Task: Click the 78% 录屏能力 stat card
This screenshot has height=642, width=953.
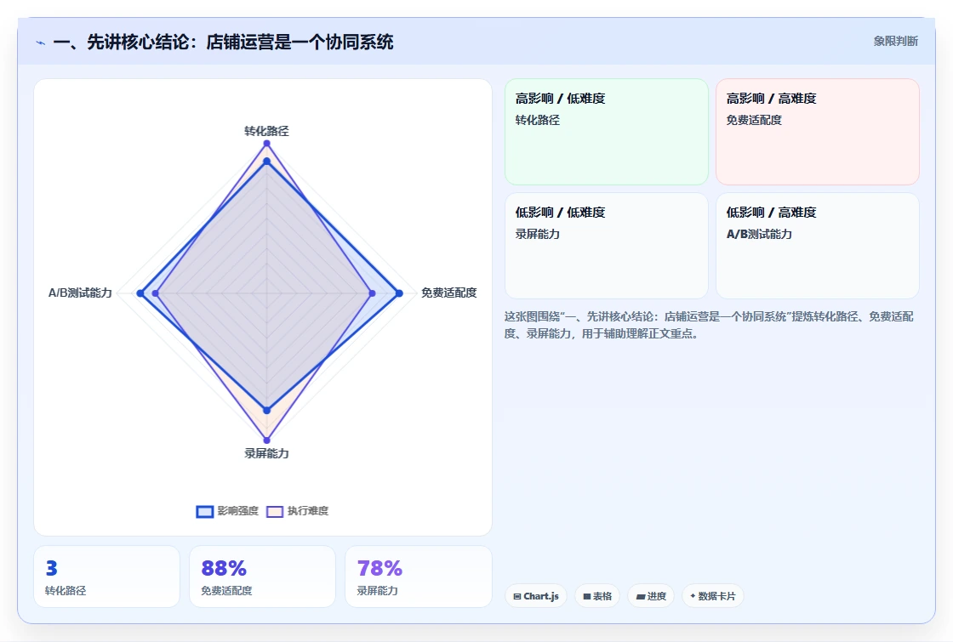Action: pyautogui.click(x=418, y=577)
